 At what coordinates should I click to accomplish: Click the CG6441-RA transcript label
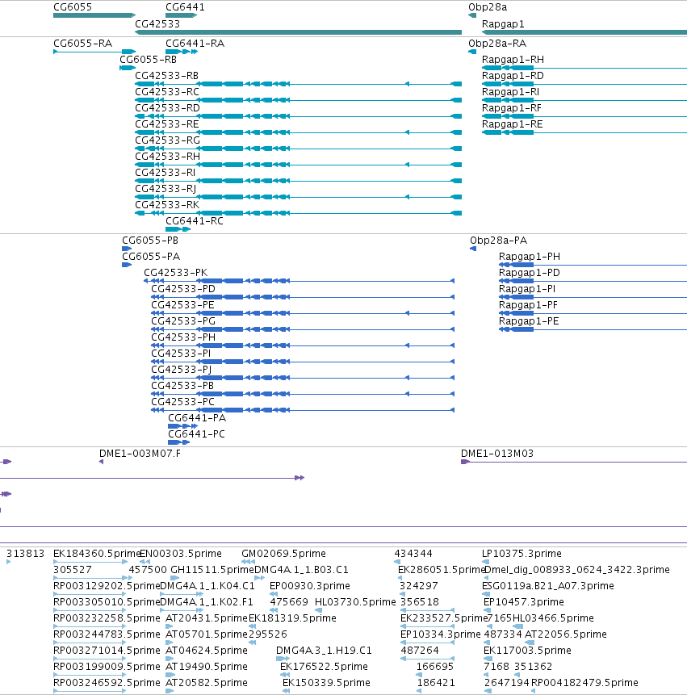click(195, 44)
